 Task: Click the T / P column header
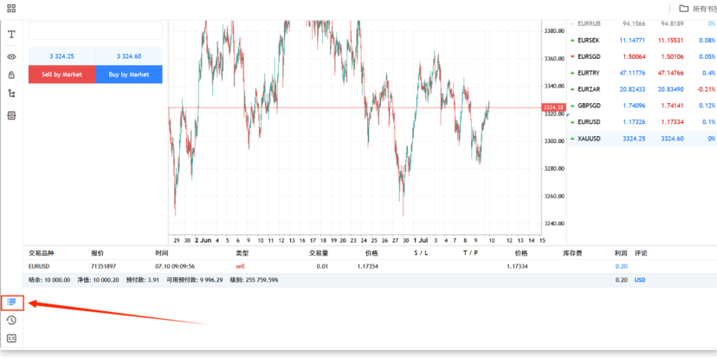coord(470,253)
